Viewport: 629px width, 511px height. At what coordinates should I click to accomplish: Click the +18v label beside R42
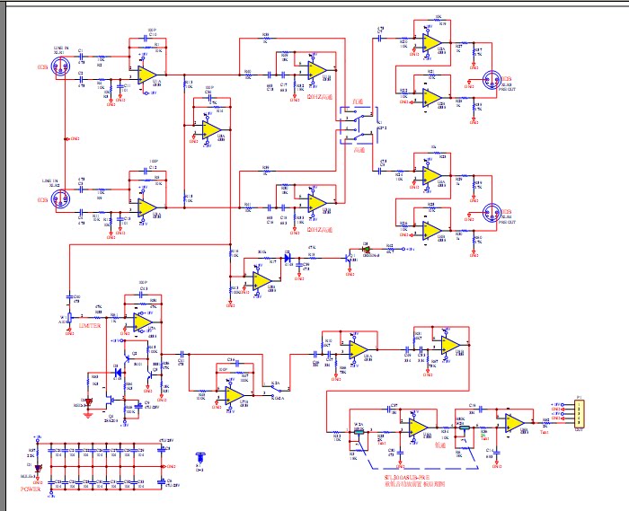[410, 249]
